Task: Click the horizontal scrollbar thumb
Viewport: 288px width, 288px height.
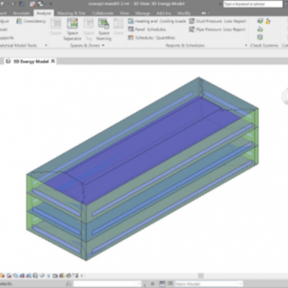Action: [201, 275]
